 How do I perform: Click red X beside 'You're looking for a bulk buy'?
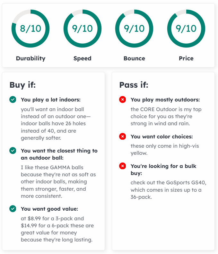123,166
